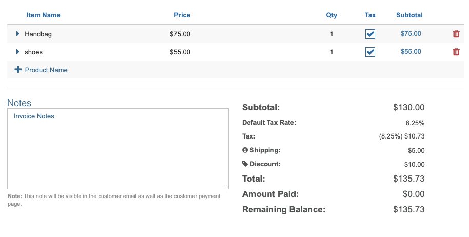
Task: Edit the $10.00 discount amount
Action: (x=415, y=165)
